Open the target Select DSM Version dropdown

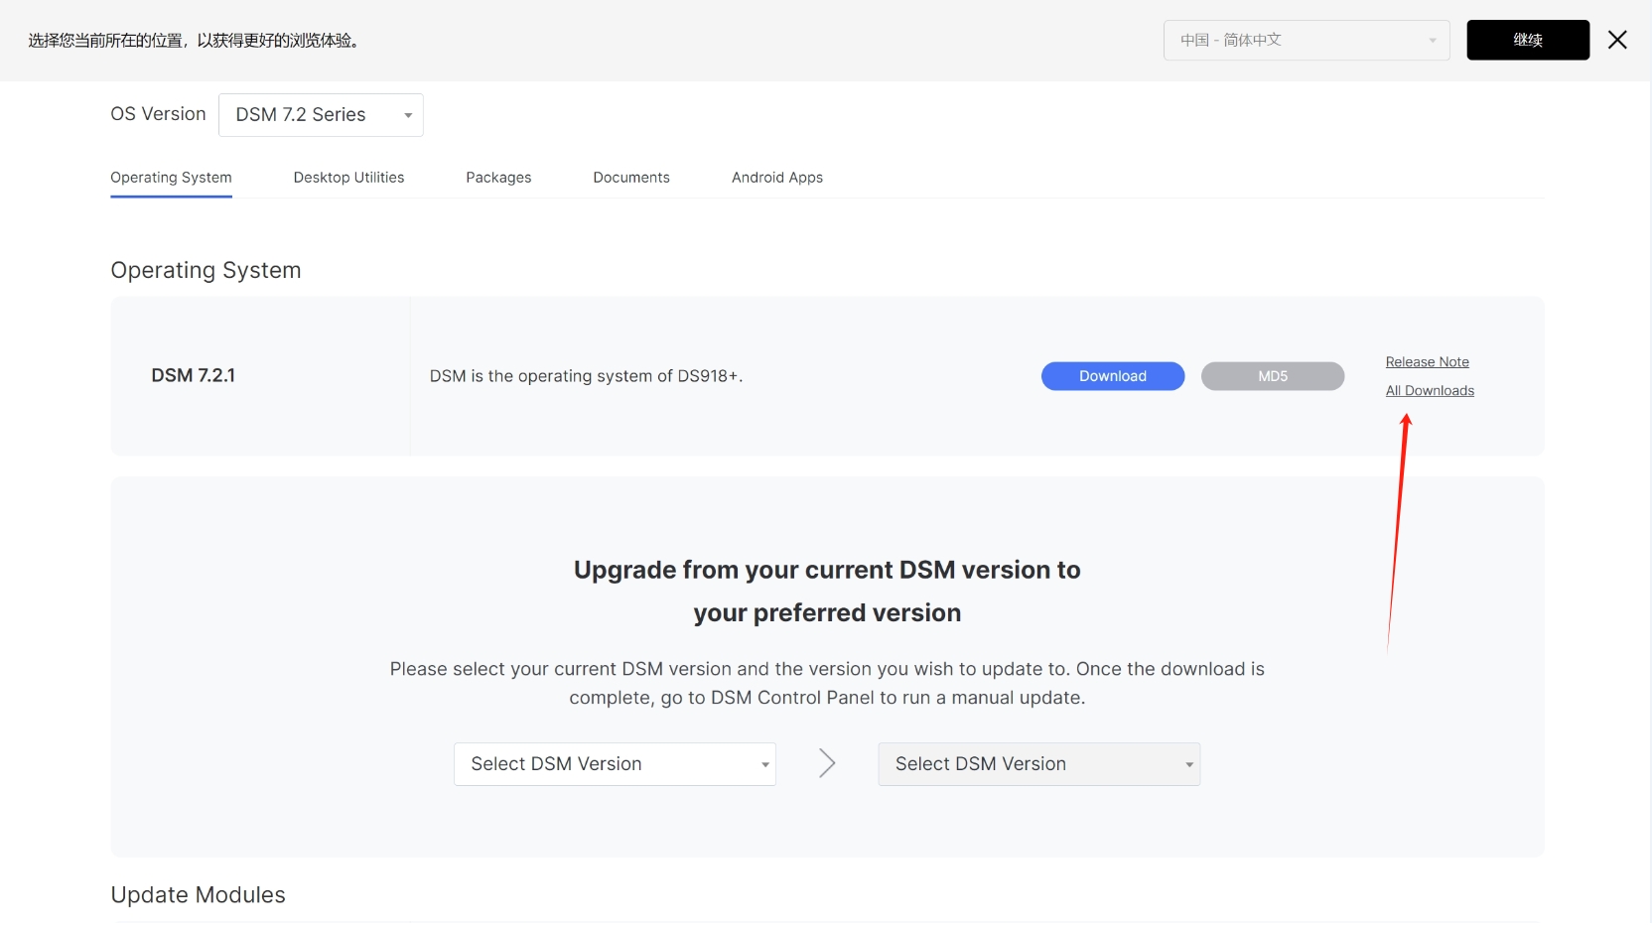(x=1039, y=764)
